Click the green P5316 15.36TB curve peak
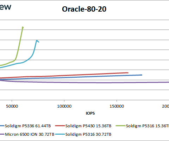The height and width of the screenshot is (141, 169). 23,27
